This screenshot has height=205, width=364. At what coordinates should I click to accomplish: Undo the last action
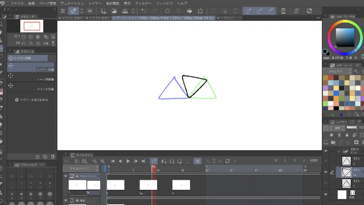click(x=144, y=11)
